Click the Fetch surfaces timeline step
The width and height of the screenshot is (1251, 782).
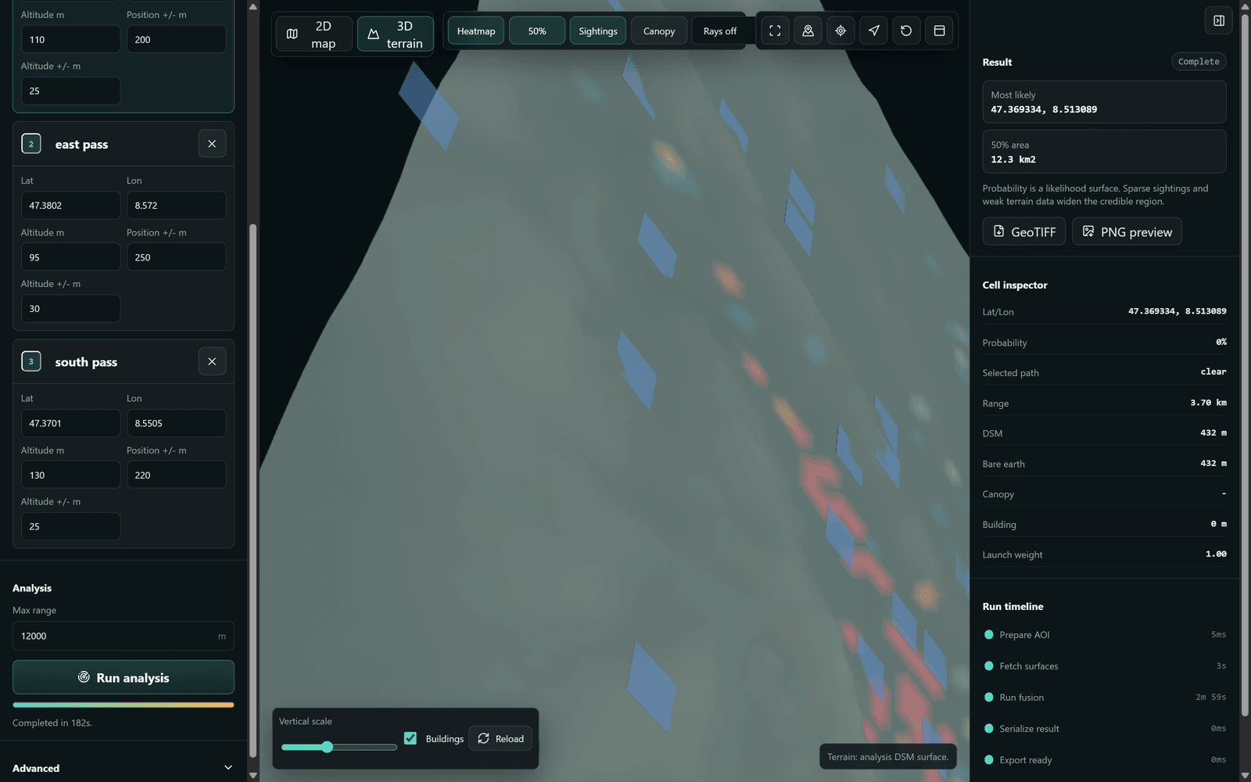pos(1104,666)
